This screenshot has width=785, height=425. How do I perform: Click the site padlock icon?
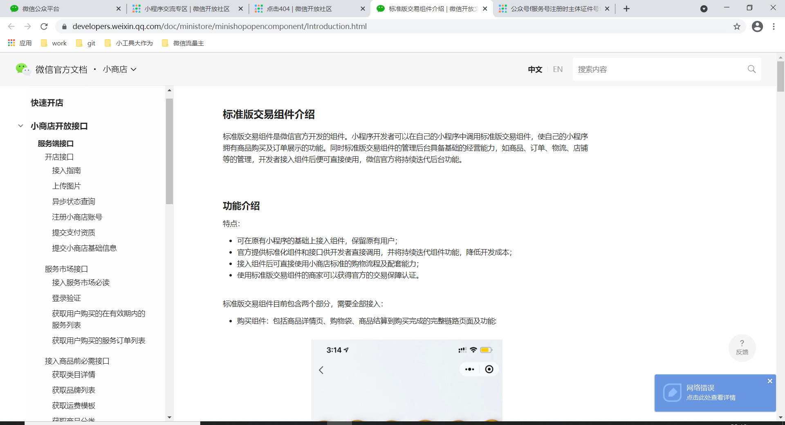click(x=64, y=27)
